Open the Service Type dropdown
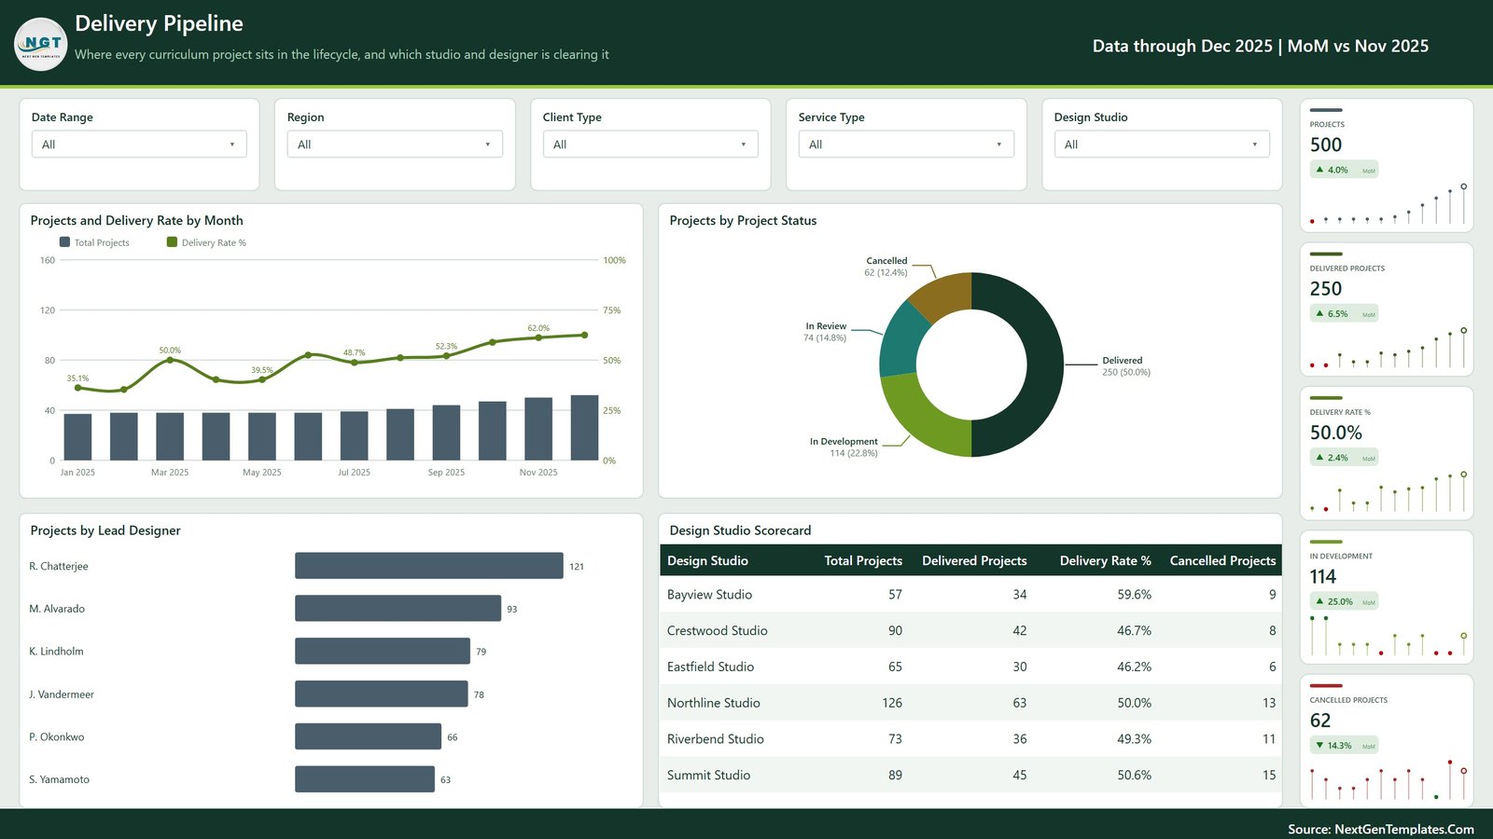 [x=906, y=144]
